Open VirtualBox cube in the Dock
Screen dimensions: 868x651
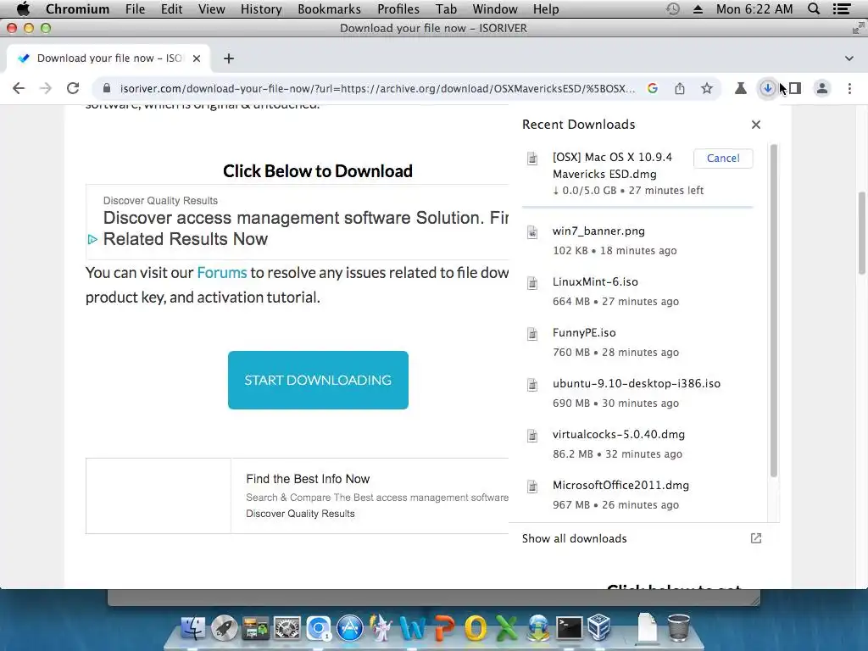click(599, 628)
